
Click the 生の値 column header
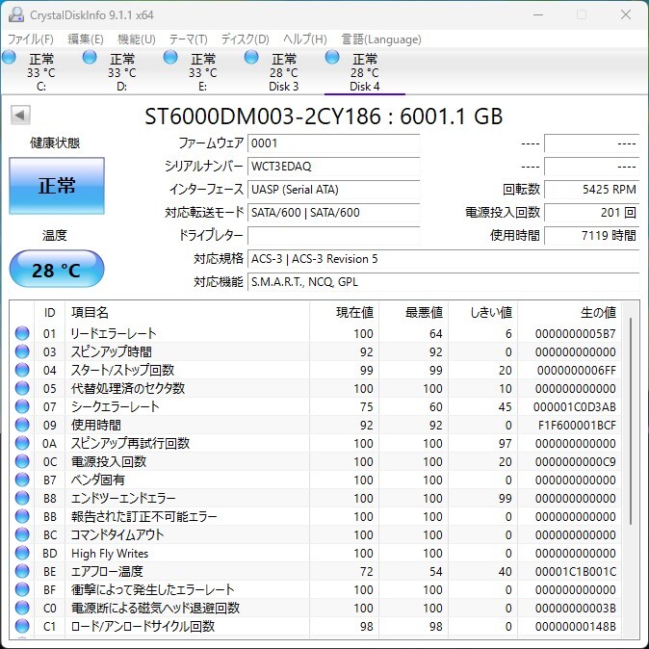click(569, 313)
